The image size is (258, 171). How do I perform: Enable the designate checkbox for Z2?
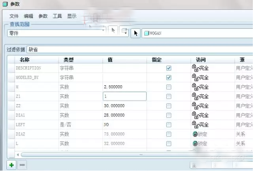coord(169,106)
